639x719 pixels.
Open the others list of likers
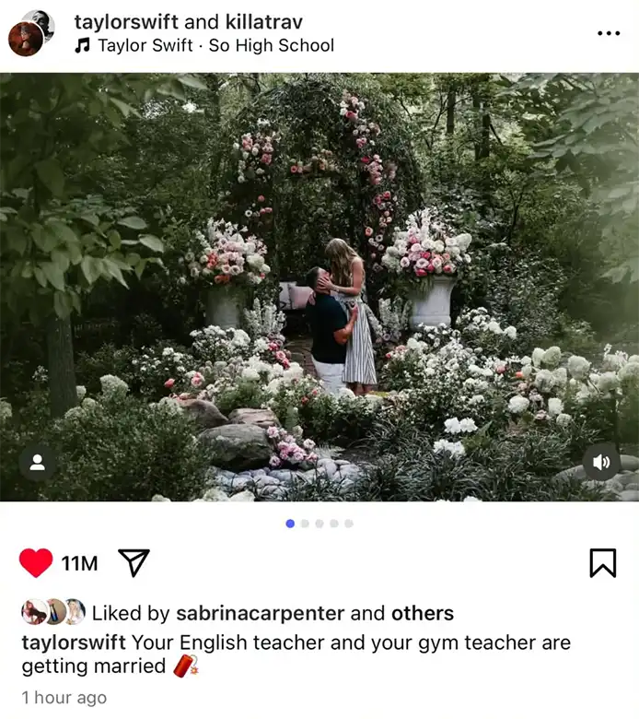[423, 613]
